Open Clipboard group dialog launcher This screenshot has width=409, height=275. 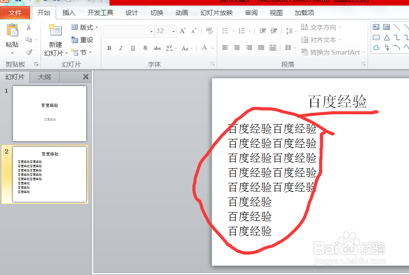37,64
